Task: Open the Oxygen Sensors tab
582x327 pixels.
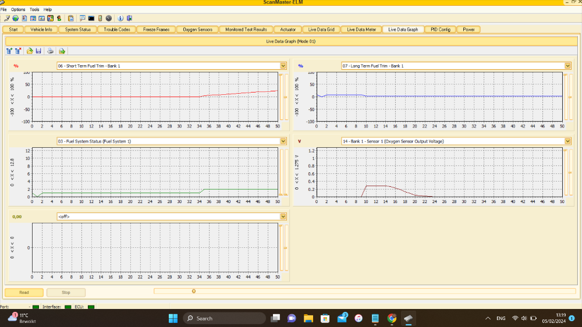Action: click(197, 29)
